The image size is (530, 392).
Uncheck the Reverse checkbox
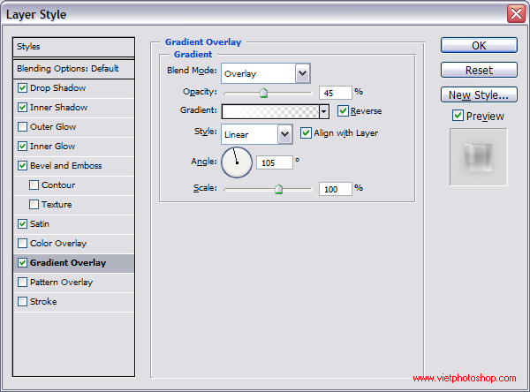[x=344, y=111]
